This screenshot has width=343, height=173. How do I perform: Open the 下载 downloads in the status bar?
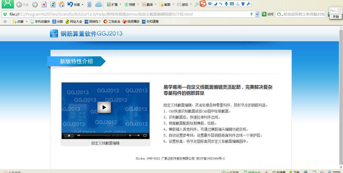[x=294, y=172]
